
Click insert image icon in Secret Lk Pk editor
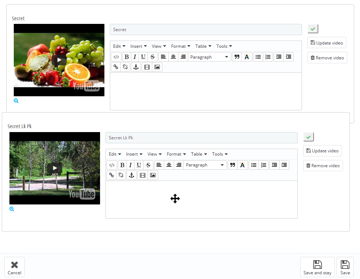(x=153, y=175)
